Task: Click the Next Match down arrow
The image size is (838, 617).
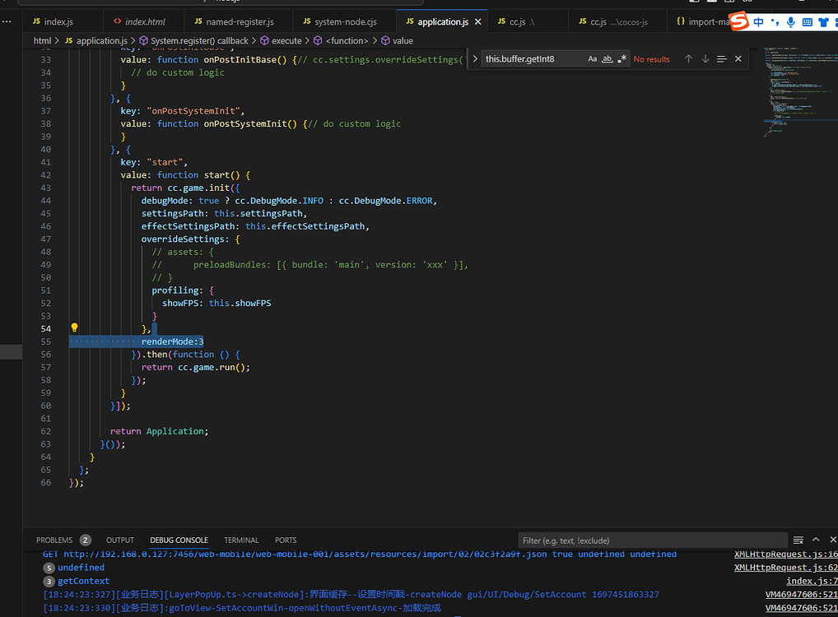Action: tap(705, 58)
